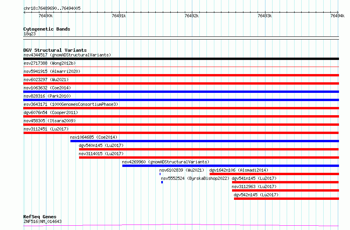Click the red dgv540n145 variant bar
Image resolution: width=350 pixels, height=230 pixels.
[209, 149]
